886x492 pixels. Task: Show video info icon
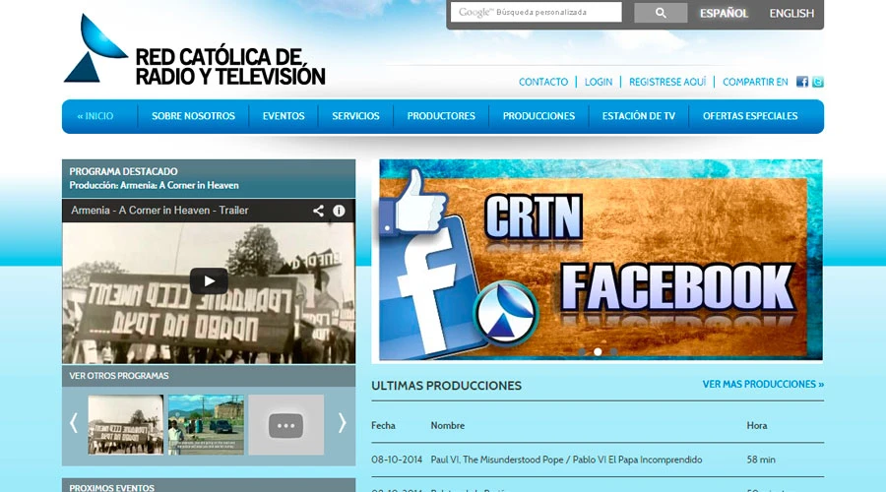(x=339, y=211)
